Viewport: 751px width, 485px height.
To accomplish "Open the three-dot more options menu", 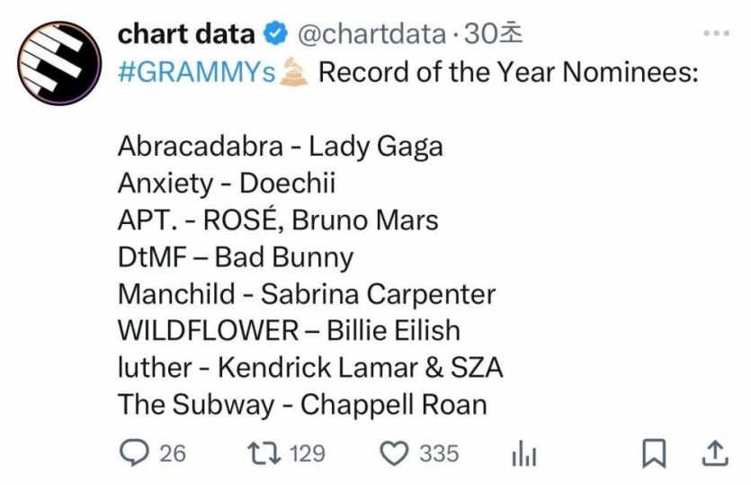I will [716, 34].
